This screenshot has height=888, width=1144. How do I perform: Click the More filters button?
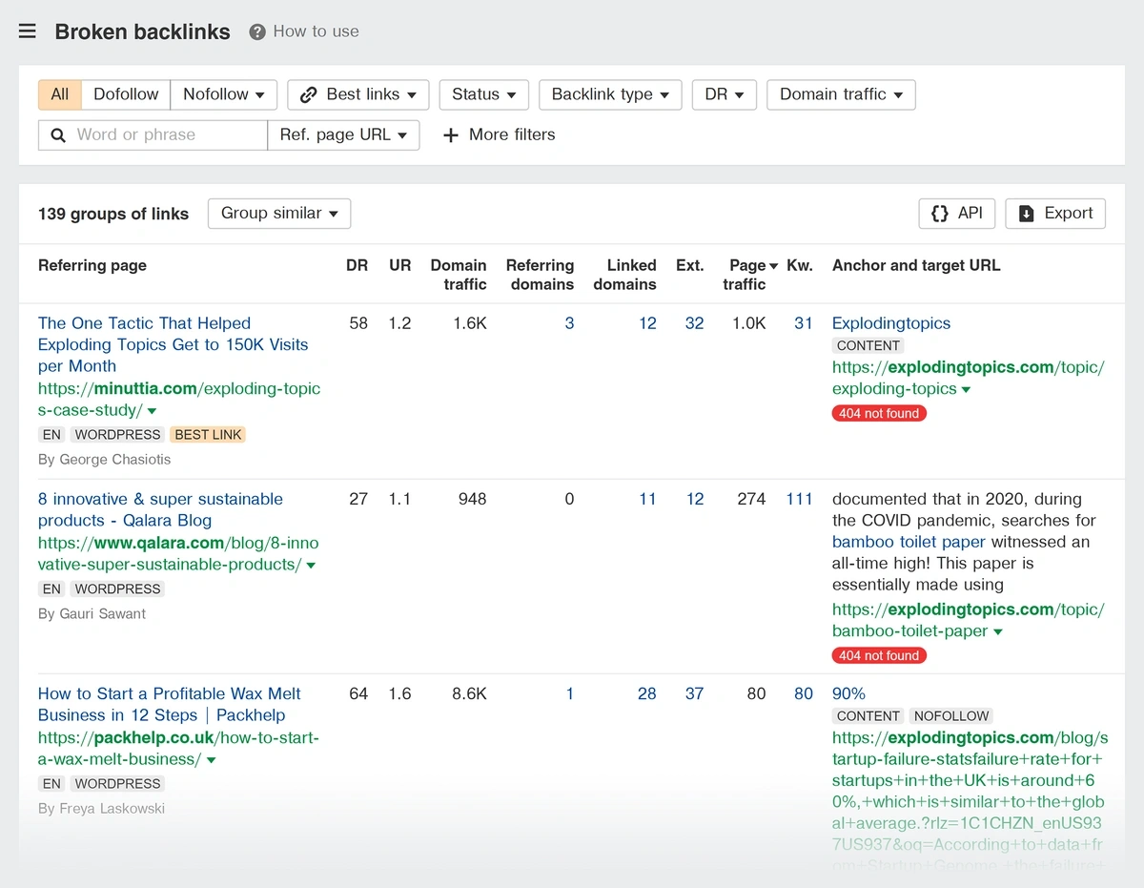click(500, 135)
